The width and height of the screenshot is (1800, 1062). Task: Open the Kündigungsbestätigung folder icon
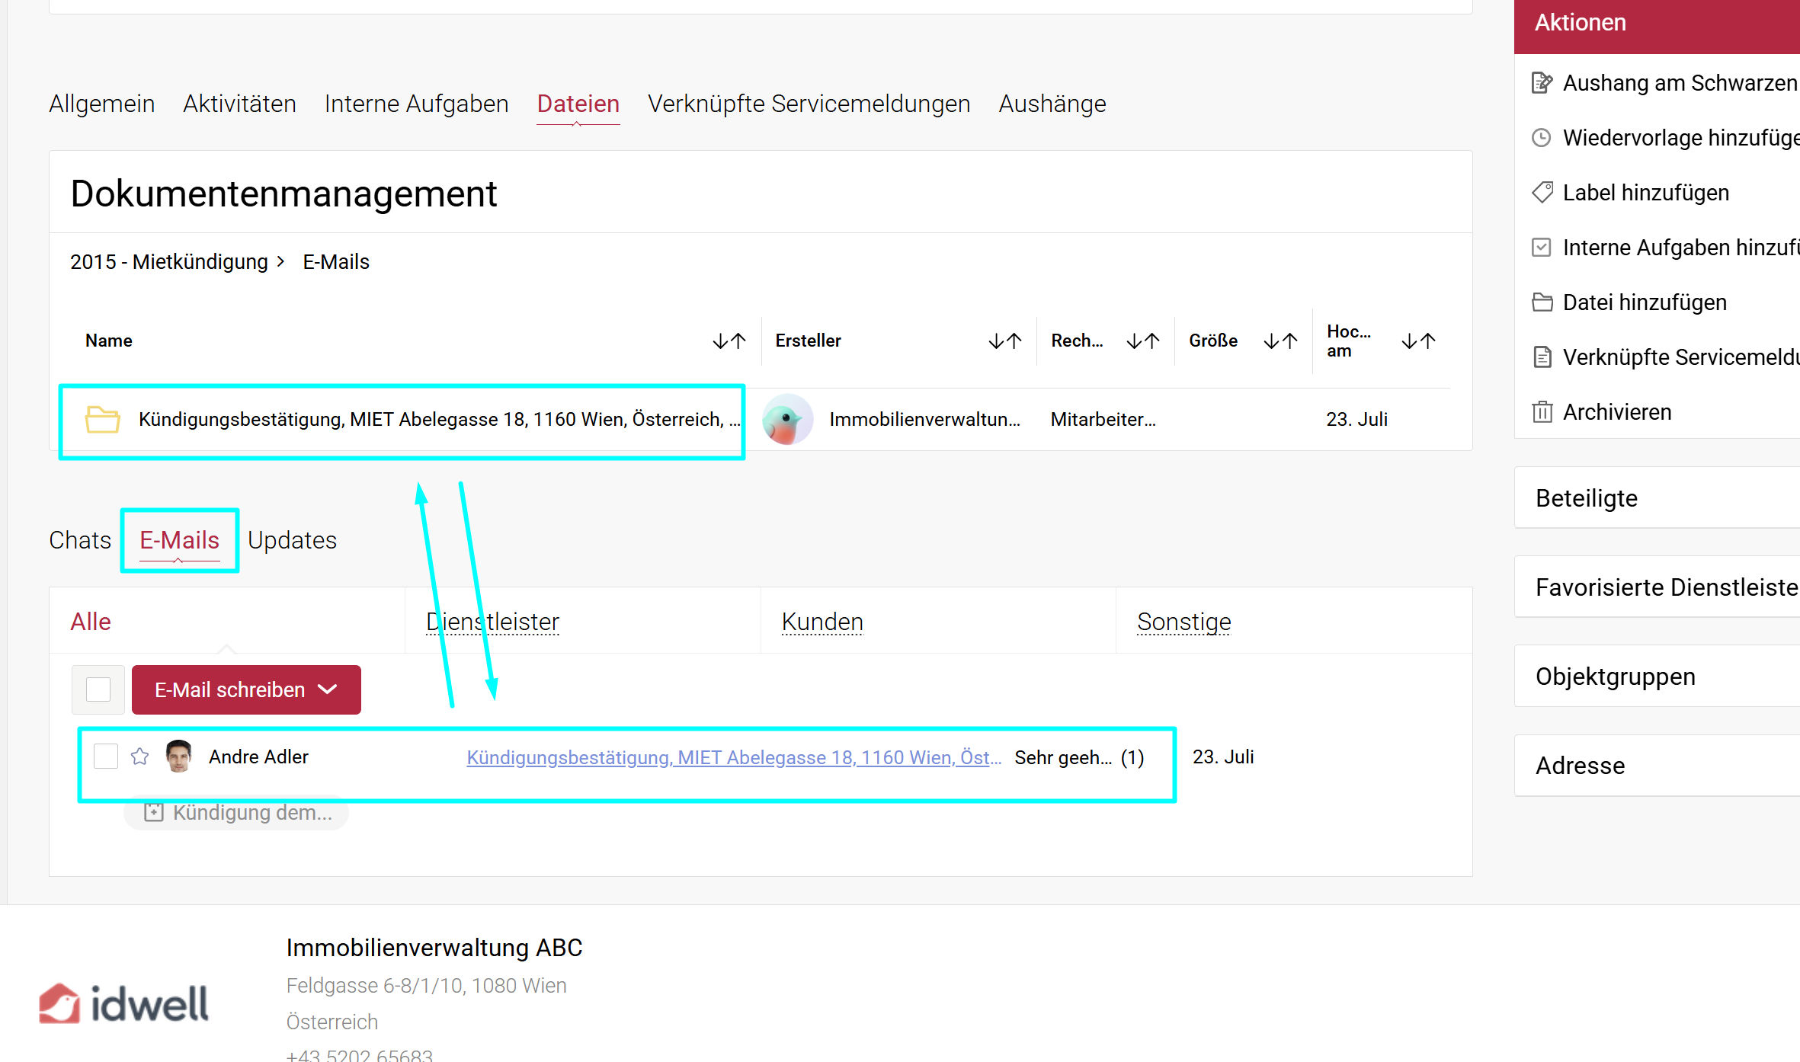tap(103, 420)
